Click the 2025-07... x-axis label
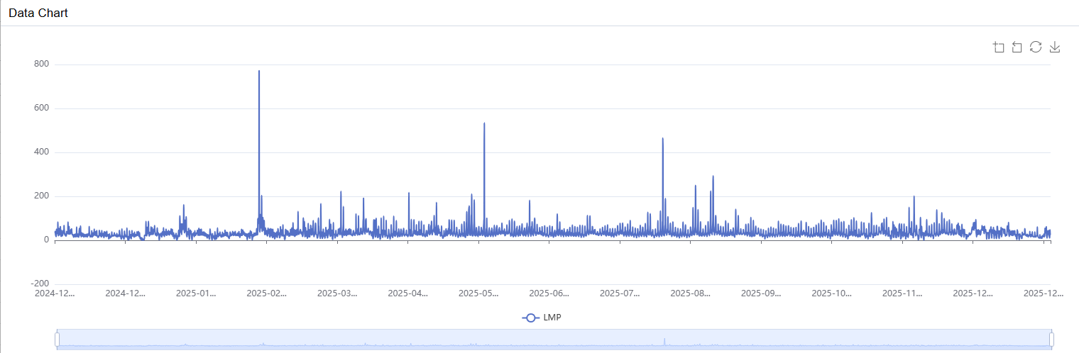Image resolution: width=1079 pixels, height=353 pixels. 620,293
